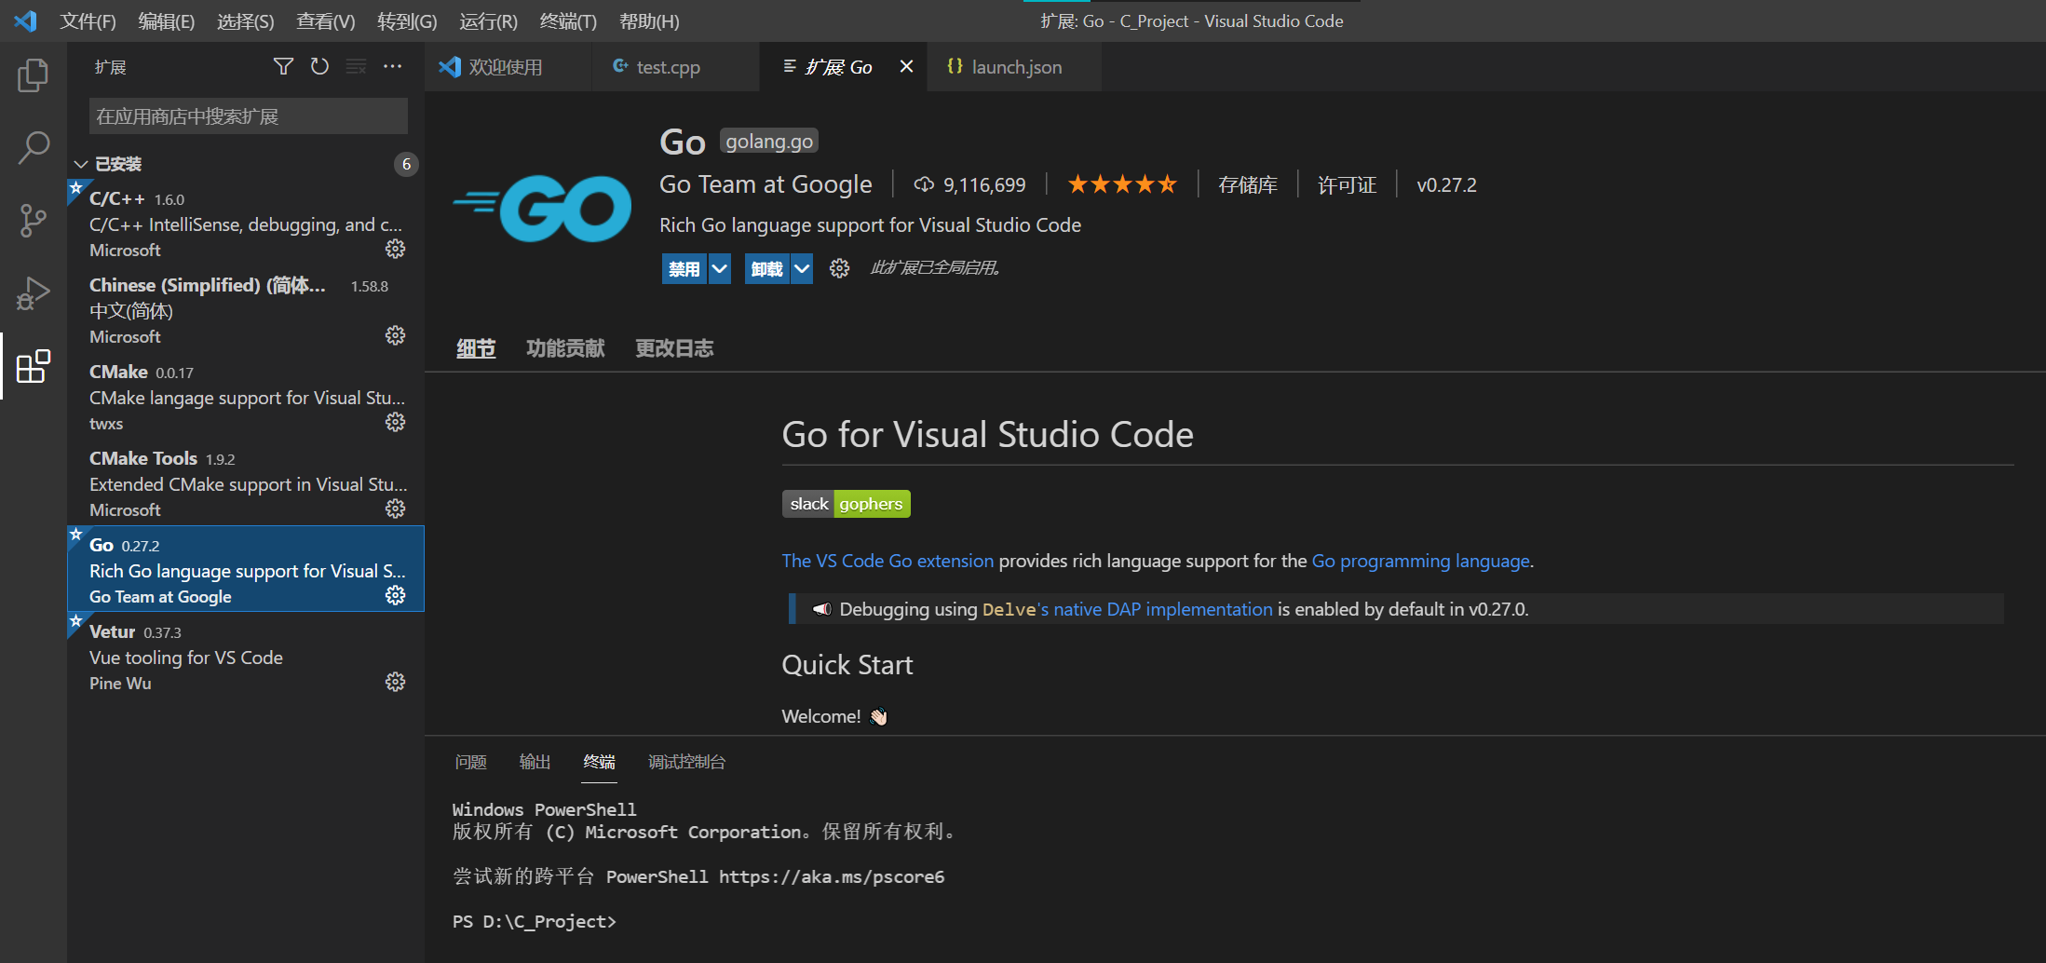Open The VS Code Go extension link

(x=888, y=561)
